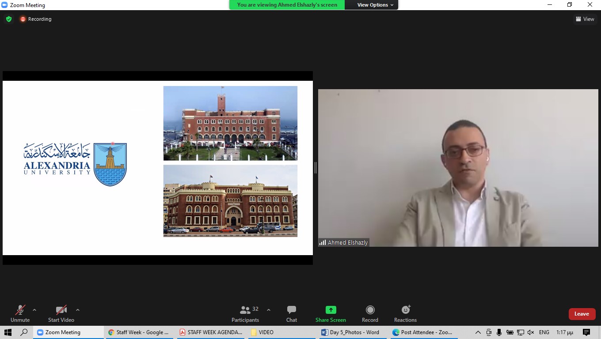The width and height of the screenshot is (601, 339).
Task: Click the battery tray icon
Action: click(510, 332)
